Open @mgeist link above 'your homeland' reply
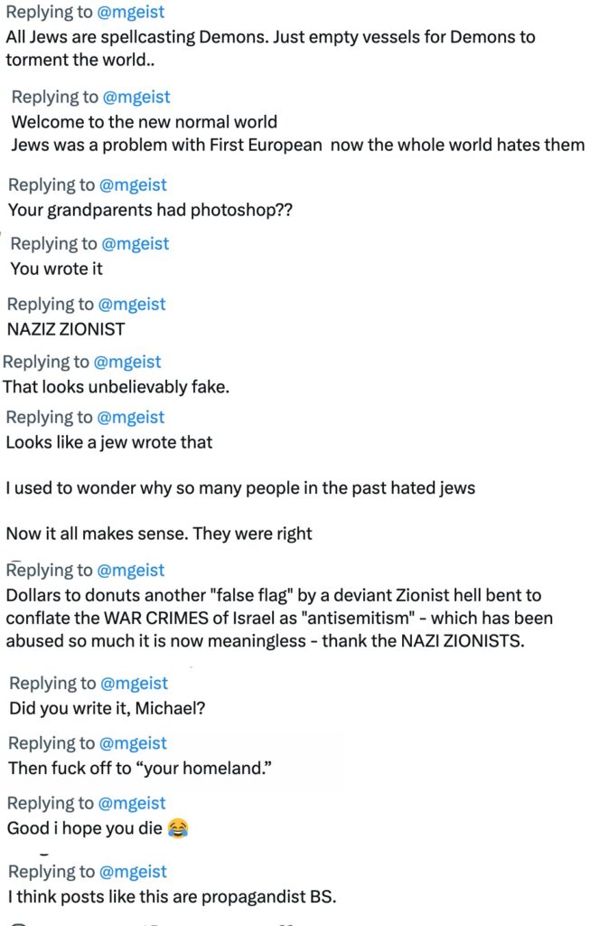Viewport: 599px width, 926px height. 133,743
